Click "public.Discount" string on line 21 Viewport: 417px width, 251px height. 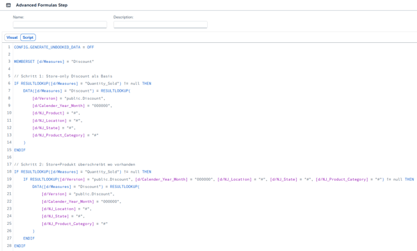tap(94, 194)
